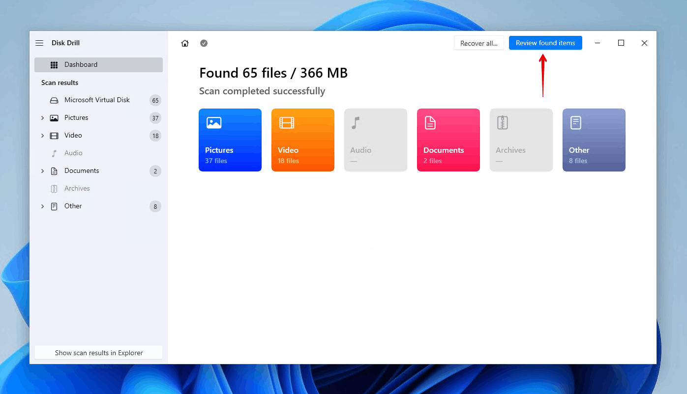The width and height of the screenshot is (687, 394).
Task: Click the 65 count badge
Action: click(155, 100)
